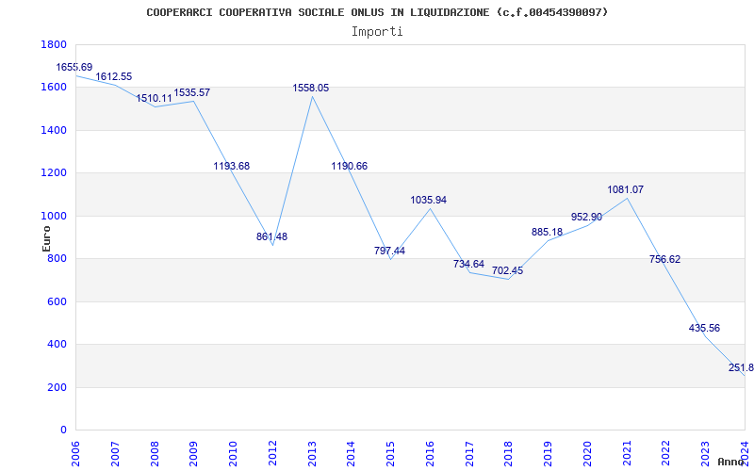Select the data label 797.44
Image resolution: width=754 pixels, height=471 pixels.
pos(389,251)
